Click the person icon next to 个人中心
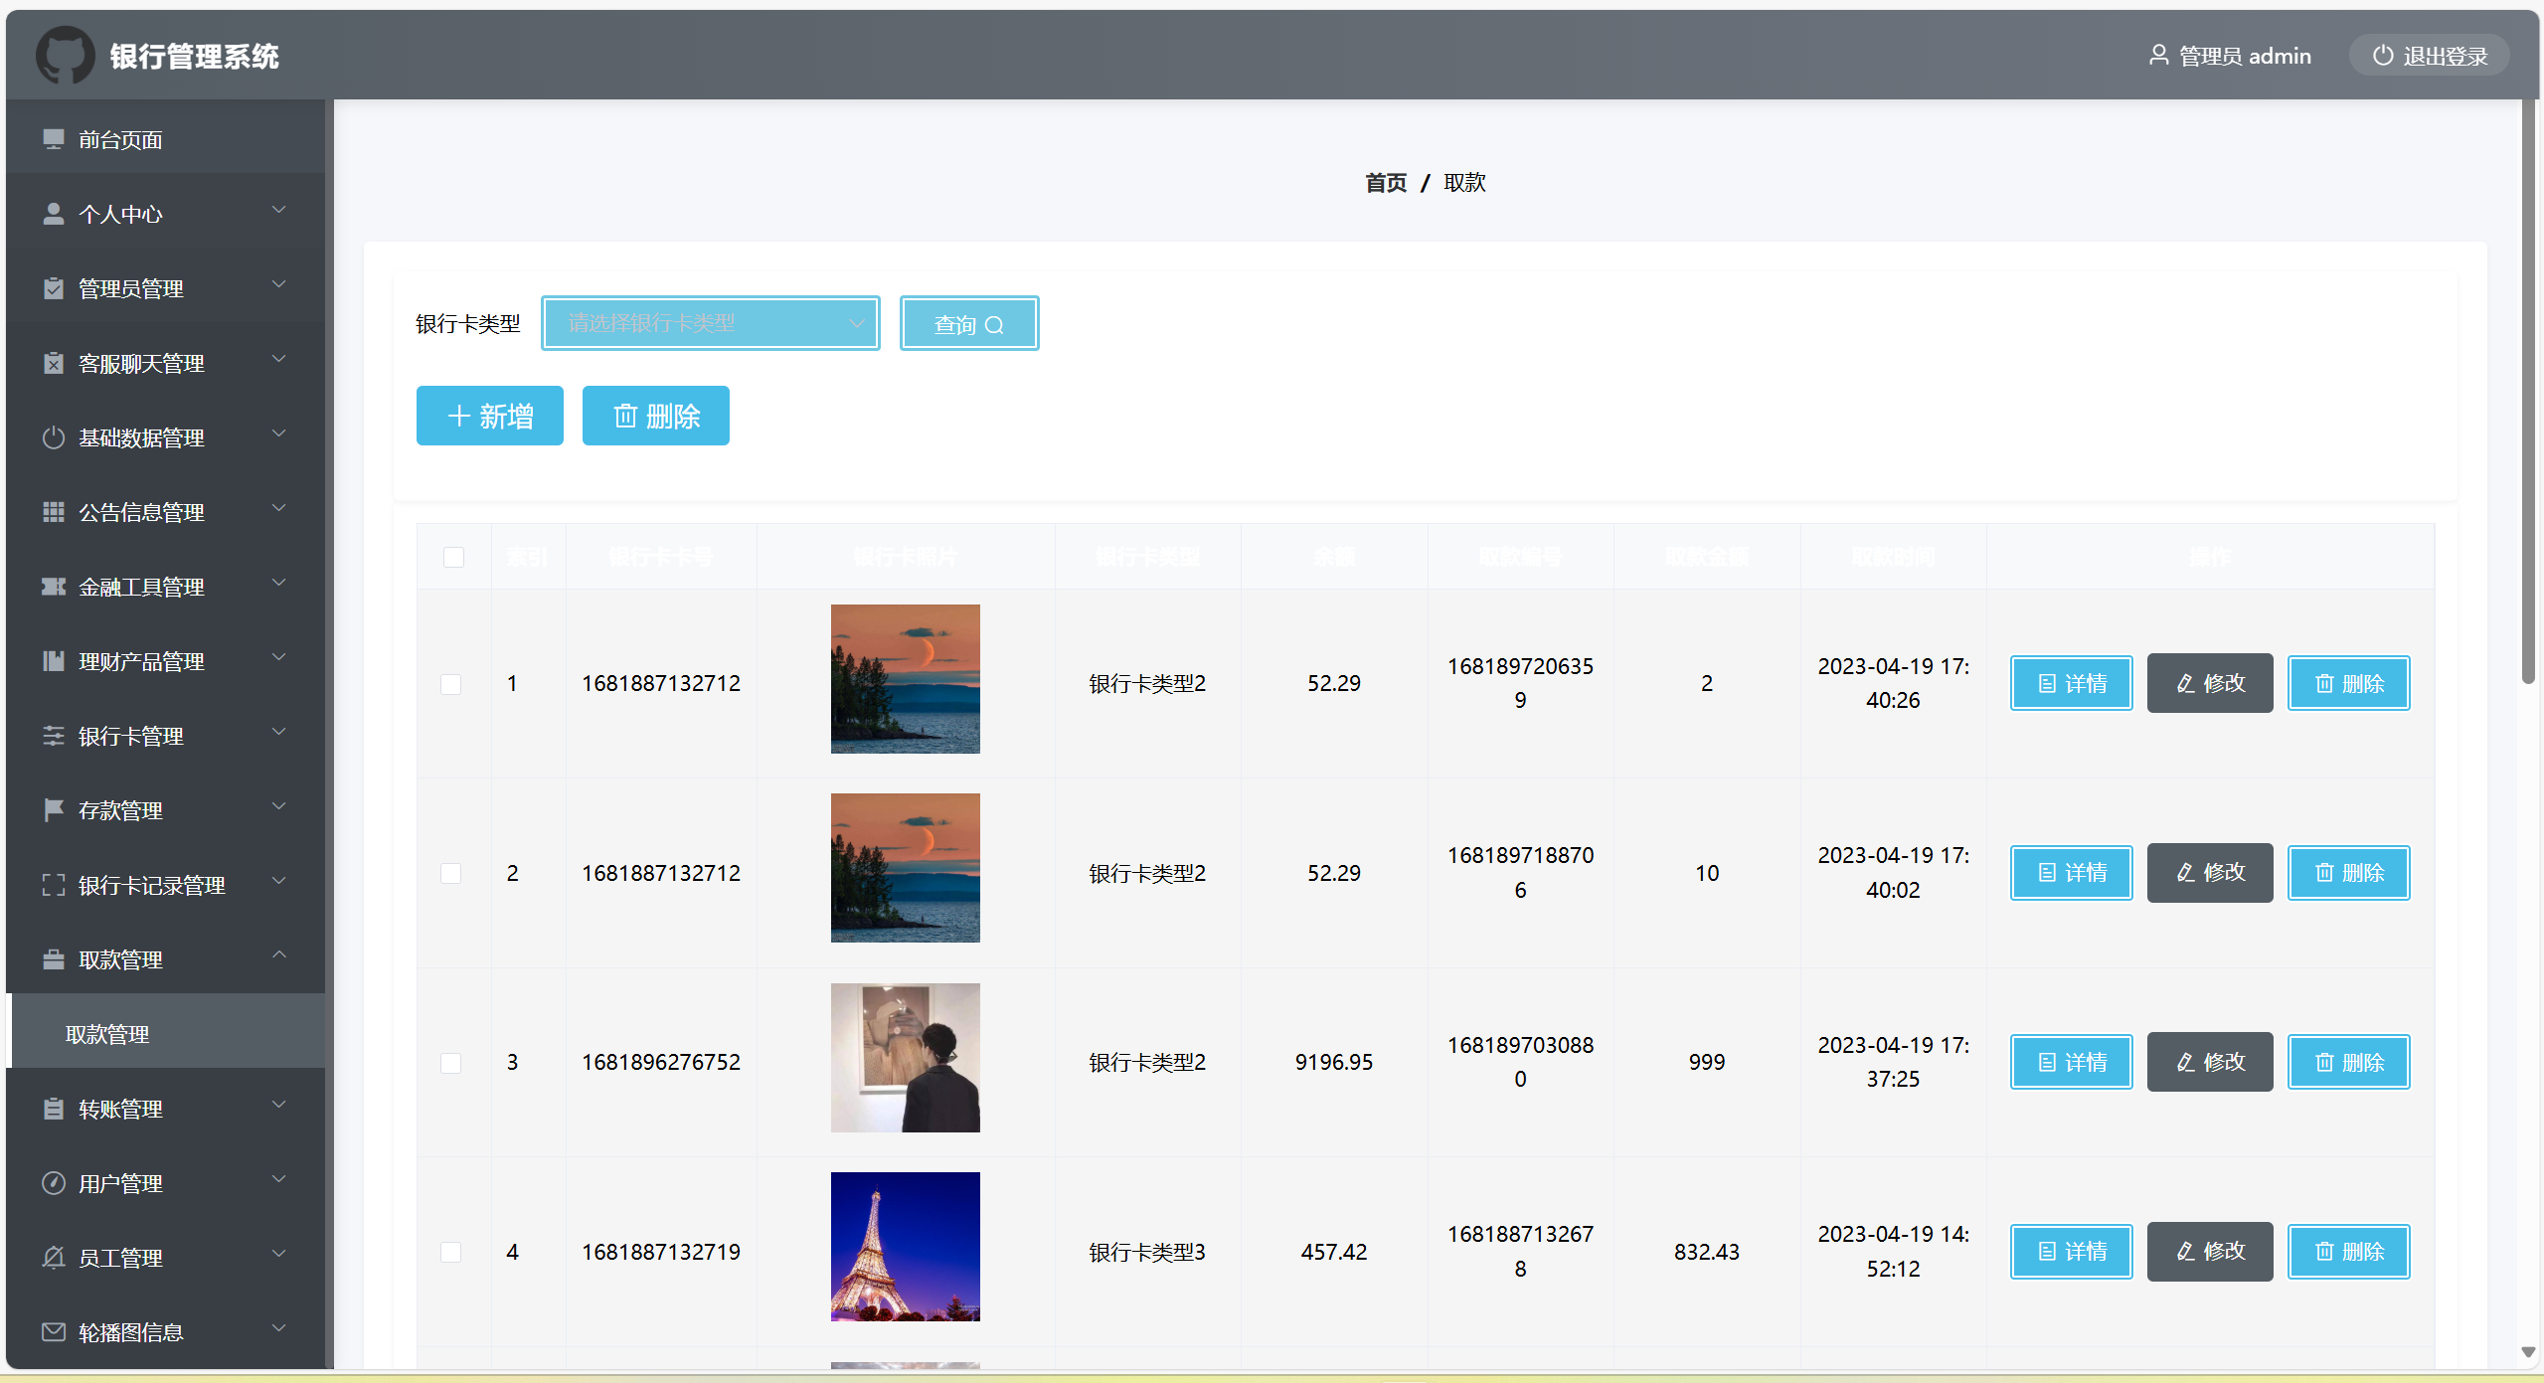Viewport: 2544px width, 1383px height. [54, 214]
